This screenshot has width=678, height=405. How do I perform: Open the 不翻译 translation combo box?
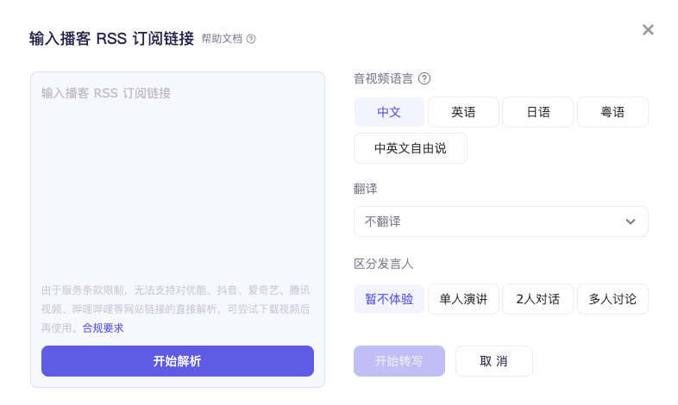[x=492, y=221]
